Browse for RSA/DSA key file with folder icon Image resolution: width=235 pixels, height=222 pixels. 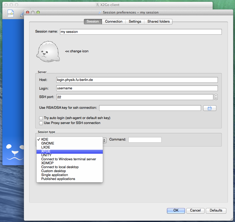pos(210,108)
